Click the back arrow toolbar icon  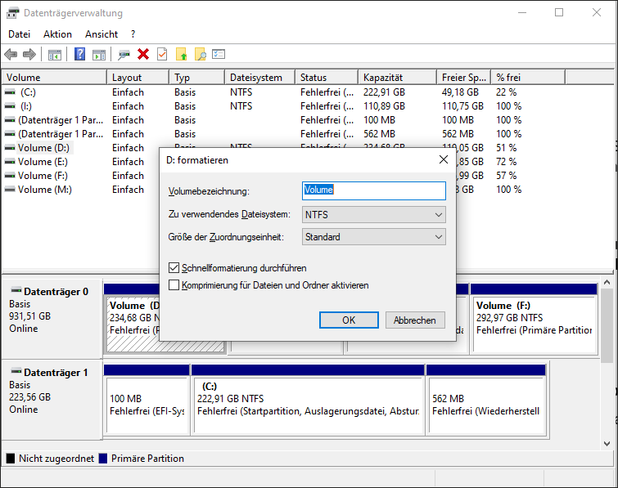tap(11, 55)
